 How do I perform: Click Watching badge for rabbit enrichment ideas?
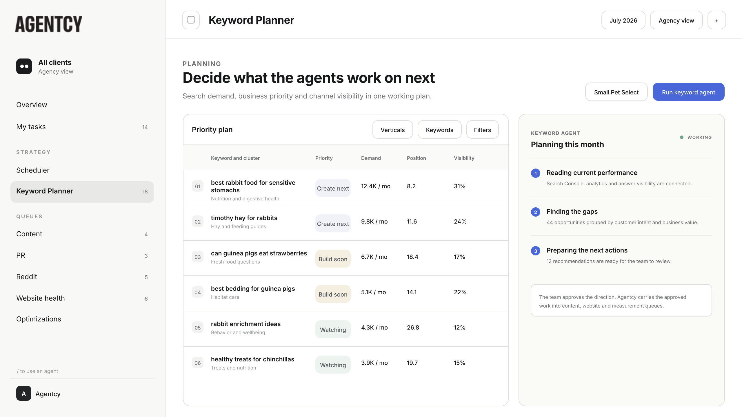[333, 330]
